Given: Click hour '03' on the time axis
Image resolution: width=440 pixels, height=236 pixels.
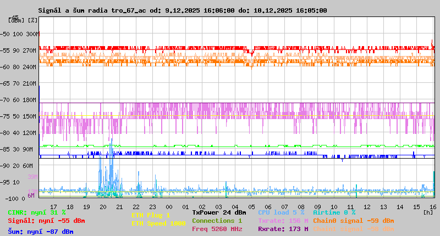Looking at the screenshot, I should (218, 207).
